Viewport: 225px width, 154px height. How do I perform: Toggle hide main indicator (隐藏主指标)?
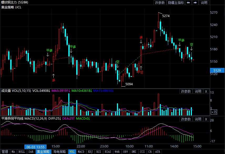click(176, 3)
